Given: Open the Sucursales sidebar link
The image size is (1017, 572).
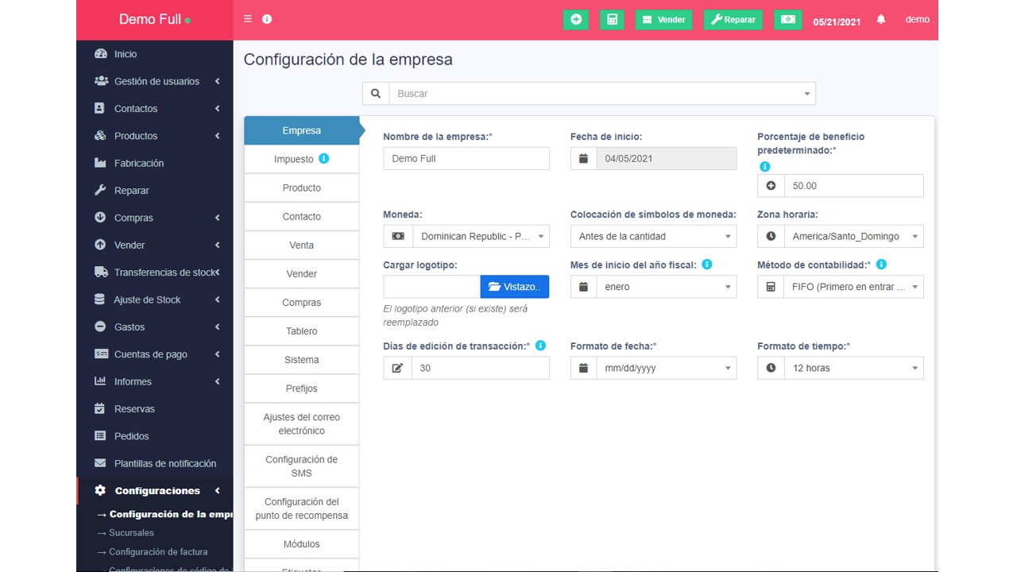Looking at the screenshot, I should pyautogui.click(x=131, y=533).
